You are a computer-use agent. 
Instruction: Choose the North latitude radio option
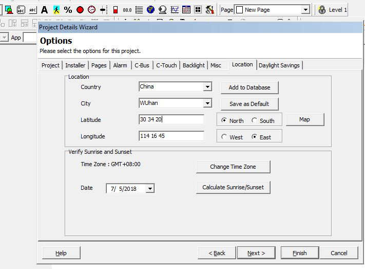224,120
